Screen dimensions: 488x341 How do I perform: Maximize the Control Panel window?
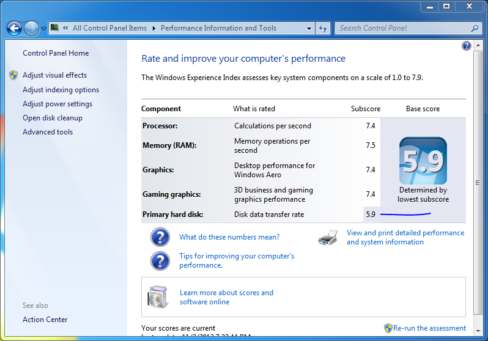[x=446, y=7]
